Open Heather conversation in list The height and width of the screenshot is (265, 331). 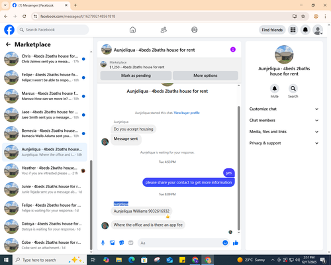[x=45, y=170]
